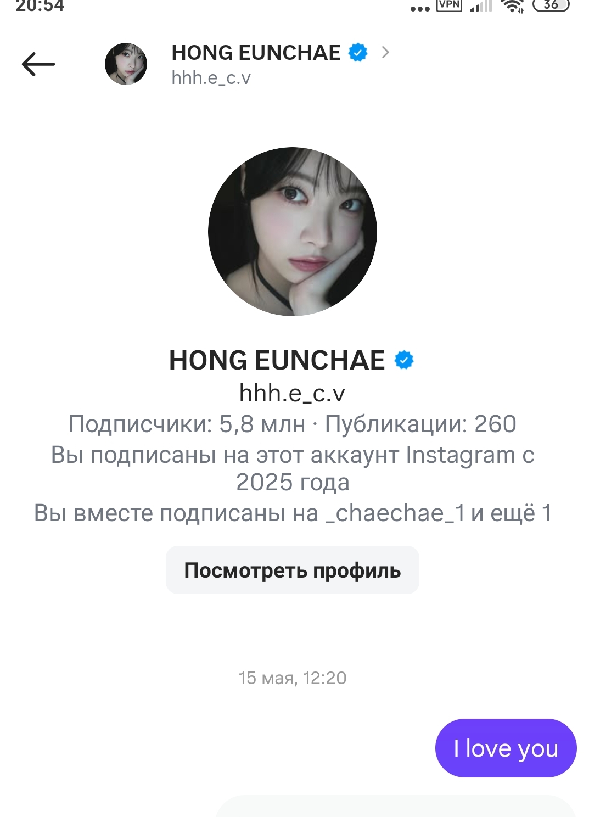Tap the VPN indicator in status bar
Screen dimensions: 589x817
449,5
